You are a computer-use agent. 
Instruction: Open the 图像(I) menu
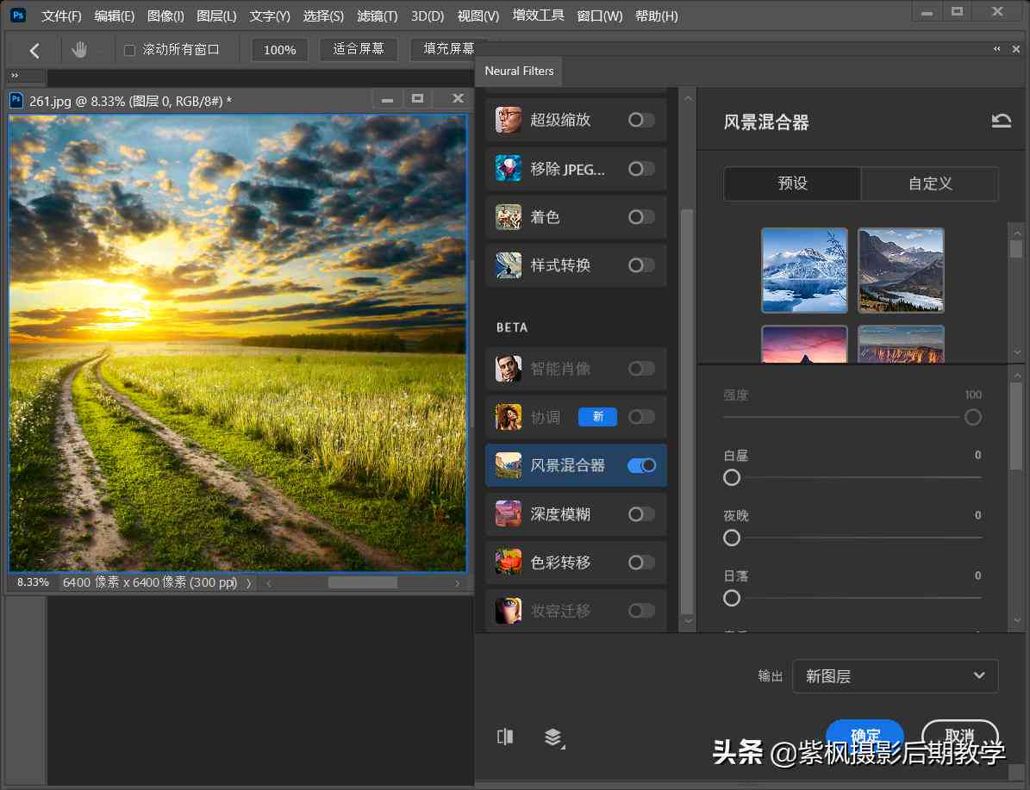(x=165, y=16)
